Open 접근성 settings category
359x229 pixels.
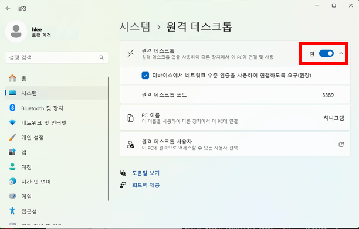click(56, 211)
